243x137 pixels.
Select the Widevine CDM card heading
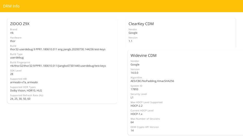(143, 56)
